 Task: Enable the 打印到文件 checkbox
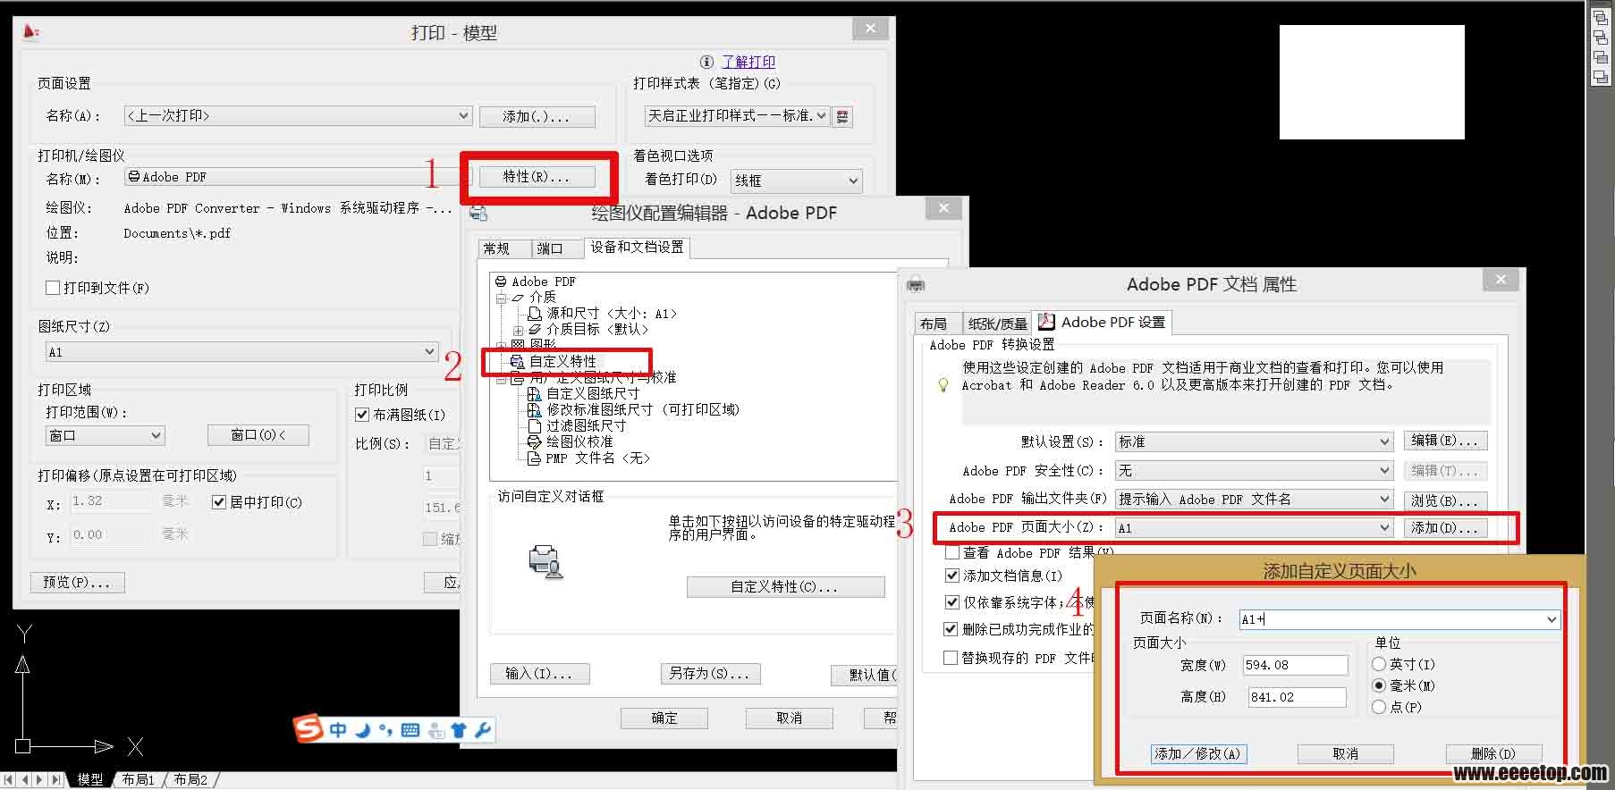point(53,288)
